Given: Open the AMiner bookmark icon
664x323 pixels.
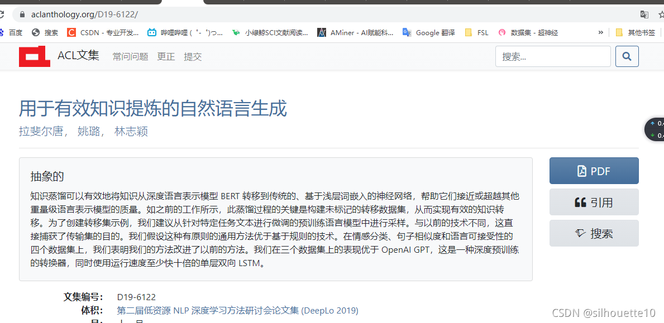Looking at the screenshot, I should (x=322, y=32).
